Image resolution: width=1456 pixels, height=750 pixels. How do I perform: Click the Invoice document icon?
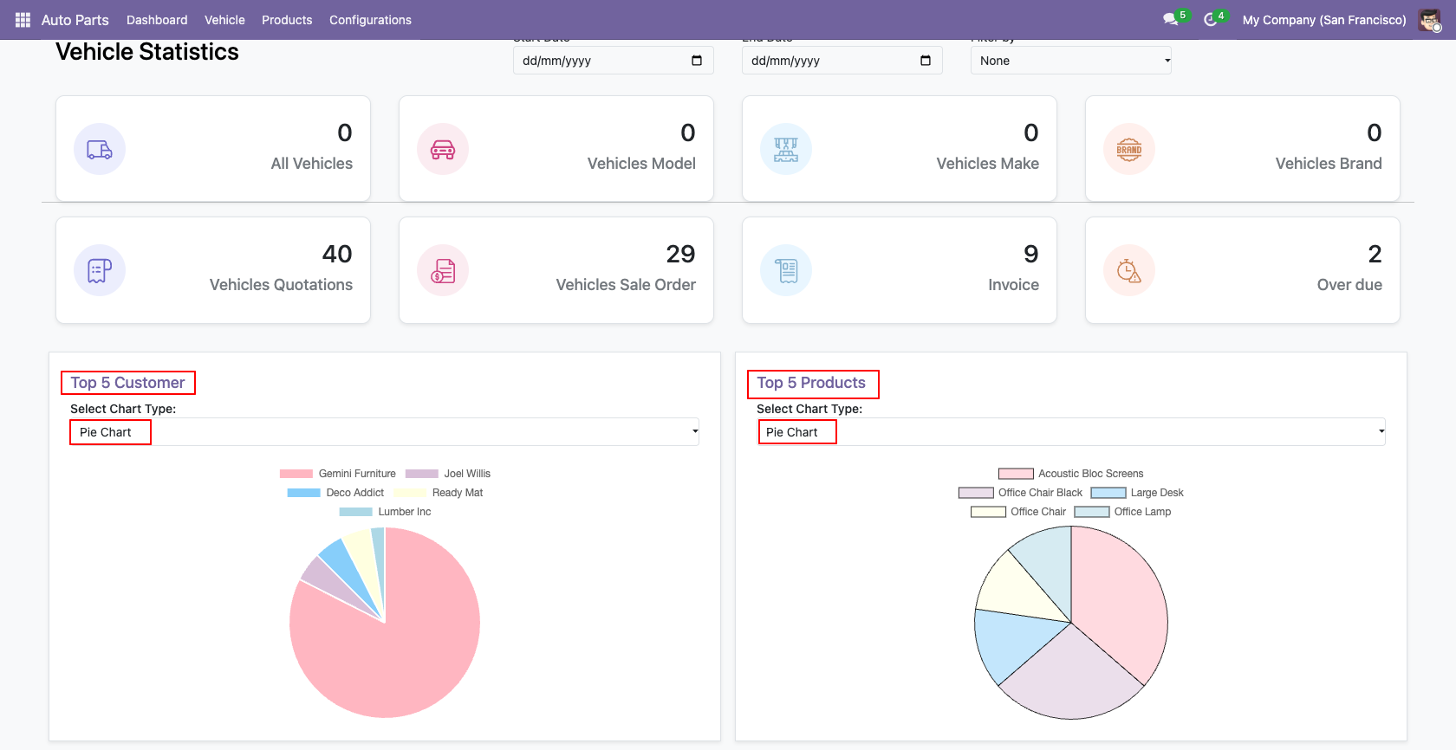tap(786, 270)
